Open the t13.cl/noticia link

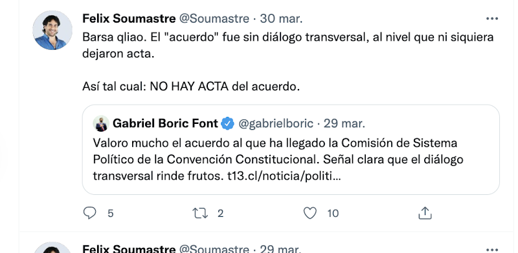tap(284, 176)
